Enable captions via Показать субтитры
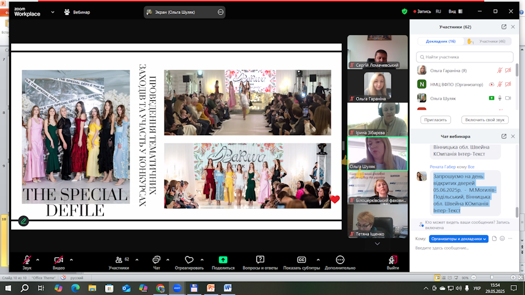Viewport: 525px width, 295px height. coord(302,262)
